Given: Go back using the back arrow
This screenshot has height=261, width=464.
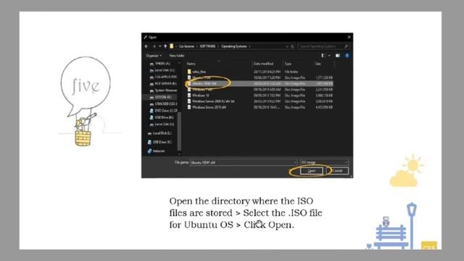Looking at the screenshot, I should (x=146, y=46).
